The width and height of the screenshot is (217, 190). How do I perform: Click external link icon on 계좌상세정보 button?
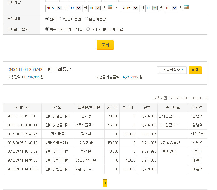click(x=182, y=70)
